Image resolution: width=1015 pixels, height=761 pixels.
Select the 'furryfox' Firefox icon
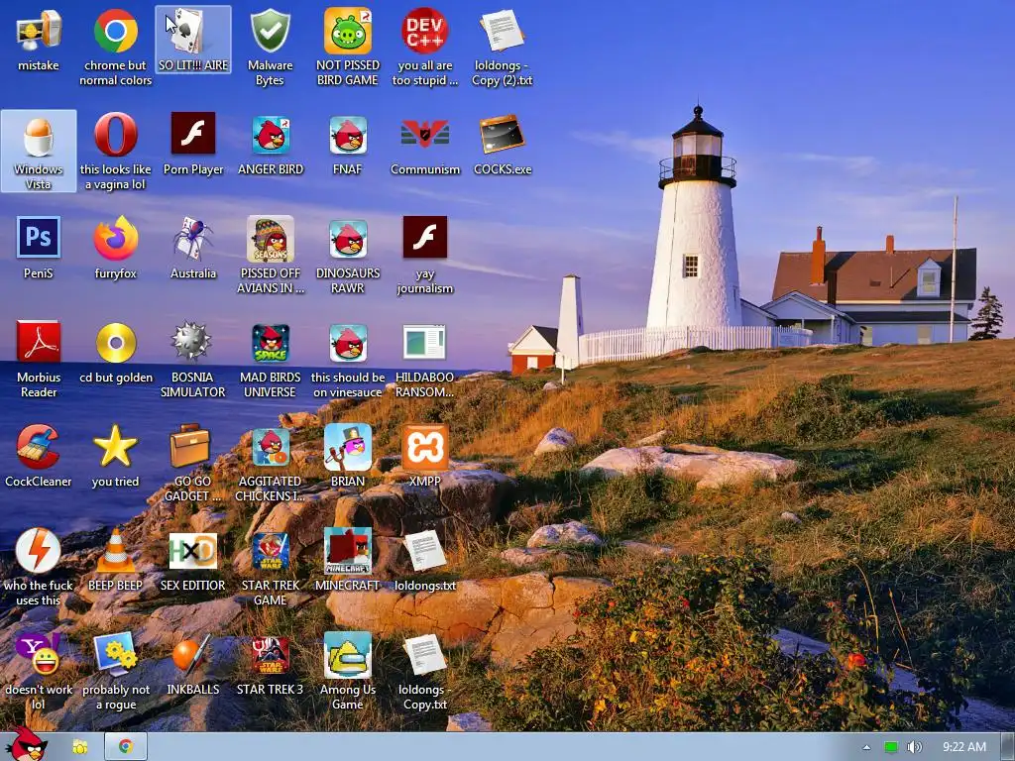point(115,249)
